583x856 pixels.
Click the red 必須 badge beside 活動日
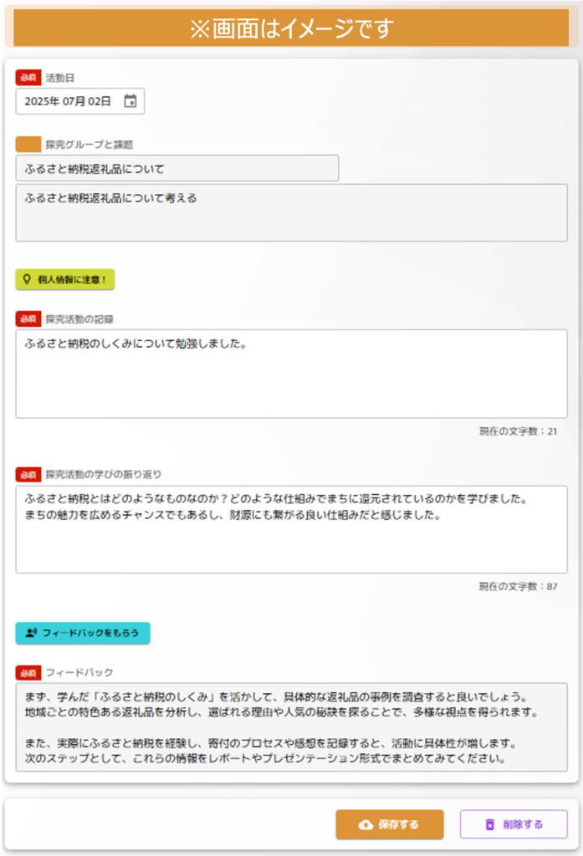coord(28,78)
